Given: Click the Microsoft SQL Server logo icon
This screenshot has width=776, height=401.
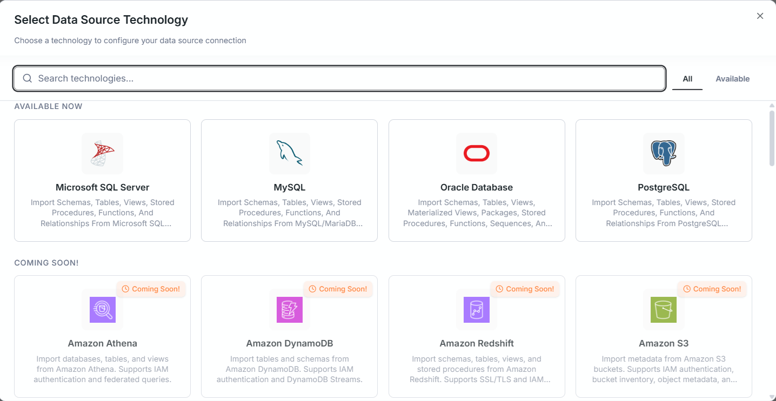Looking at the screenshot, I should point(102,154).
